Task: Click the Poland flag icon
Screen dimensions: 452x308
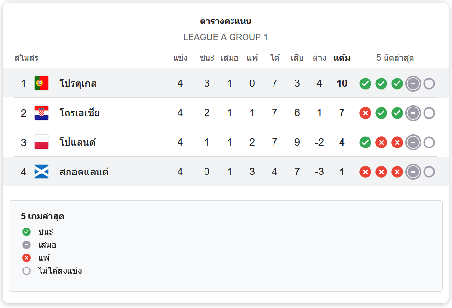Action: [41, 142]
